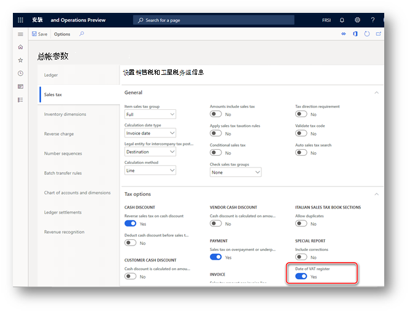
Task: Click 'and Operations Preview' title text
Action: 78,20
